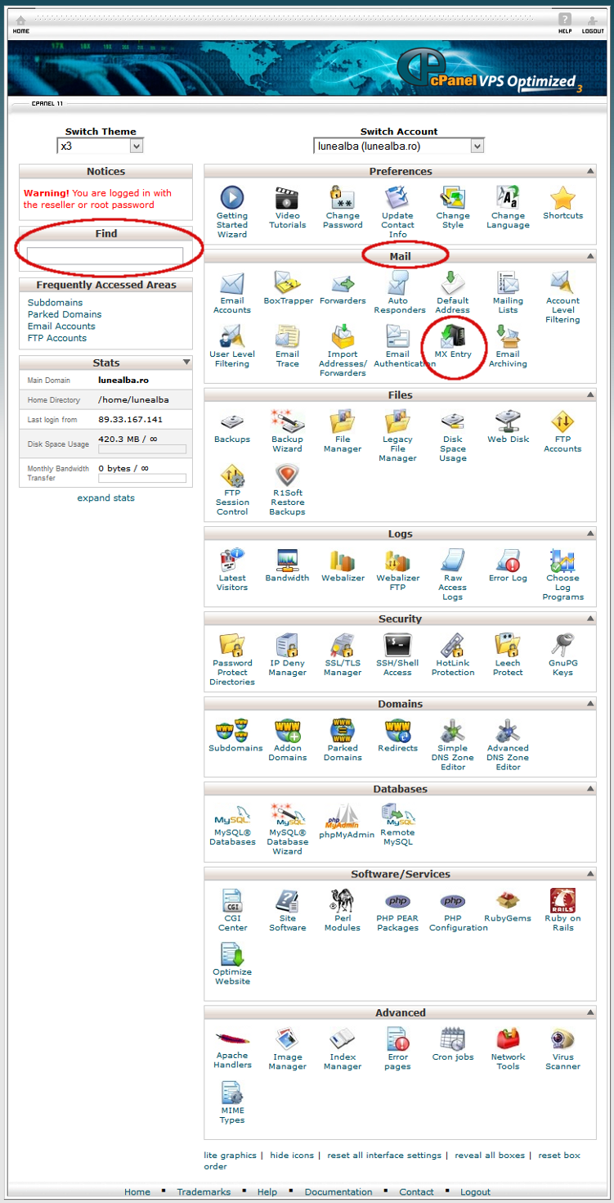
Task: Open MX Entry
Action: coord(453,341)
